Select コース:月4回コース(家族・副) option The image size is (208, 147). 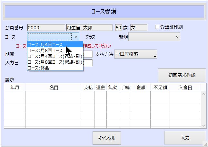[55, 56]
